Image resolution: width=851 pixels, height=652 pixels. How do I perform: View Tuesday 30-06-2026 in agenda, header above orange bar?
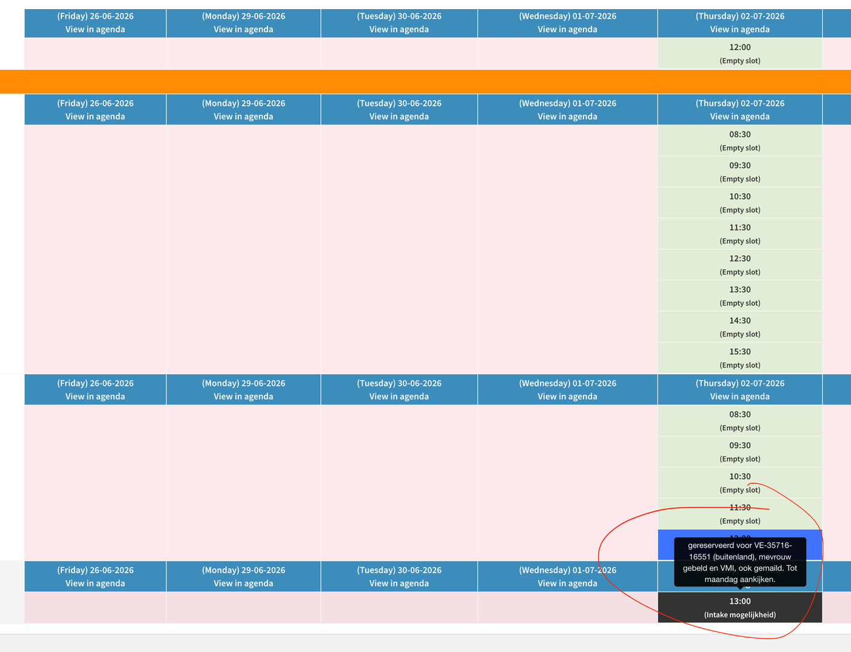click(x=399, y=29)
